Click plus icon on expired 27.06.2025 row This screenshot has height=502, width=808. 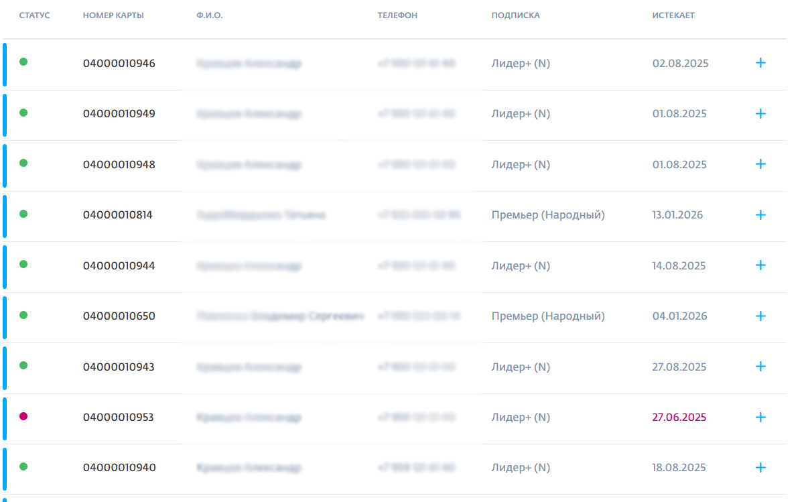[760, 417]
